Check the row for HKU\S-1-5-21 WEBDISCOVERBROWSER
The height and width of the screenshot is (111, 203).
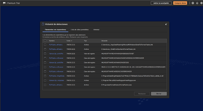(45, 67)
